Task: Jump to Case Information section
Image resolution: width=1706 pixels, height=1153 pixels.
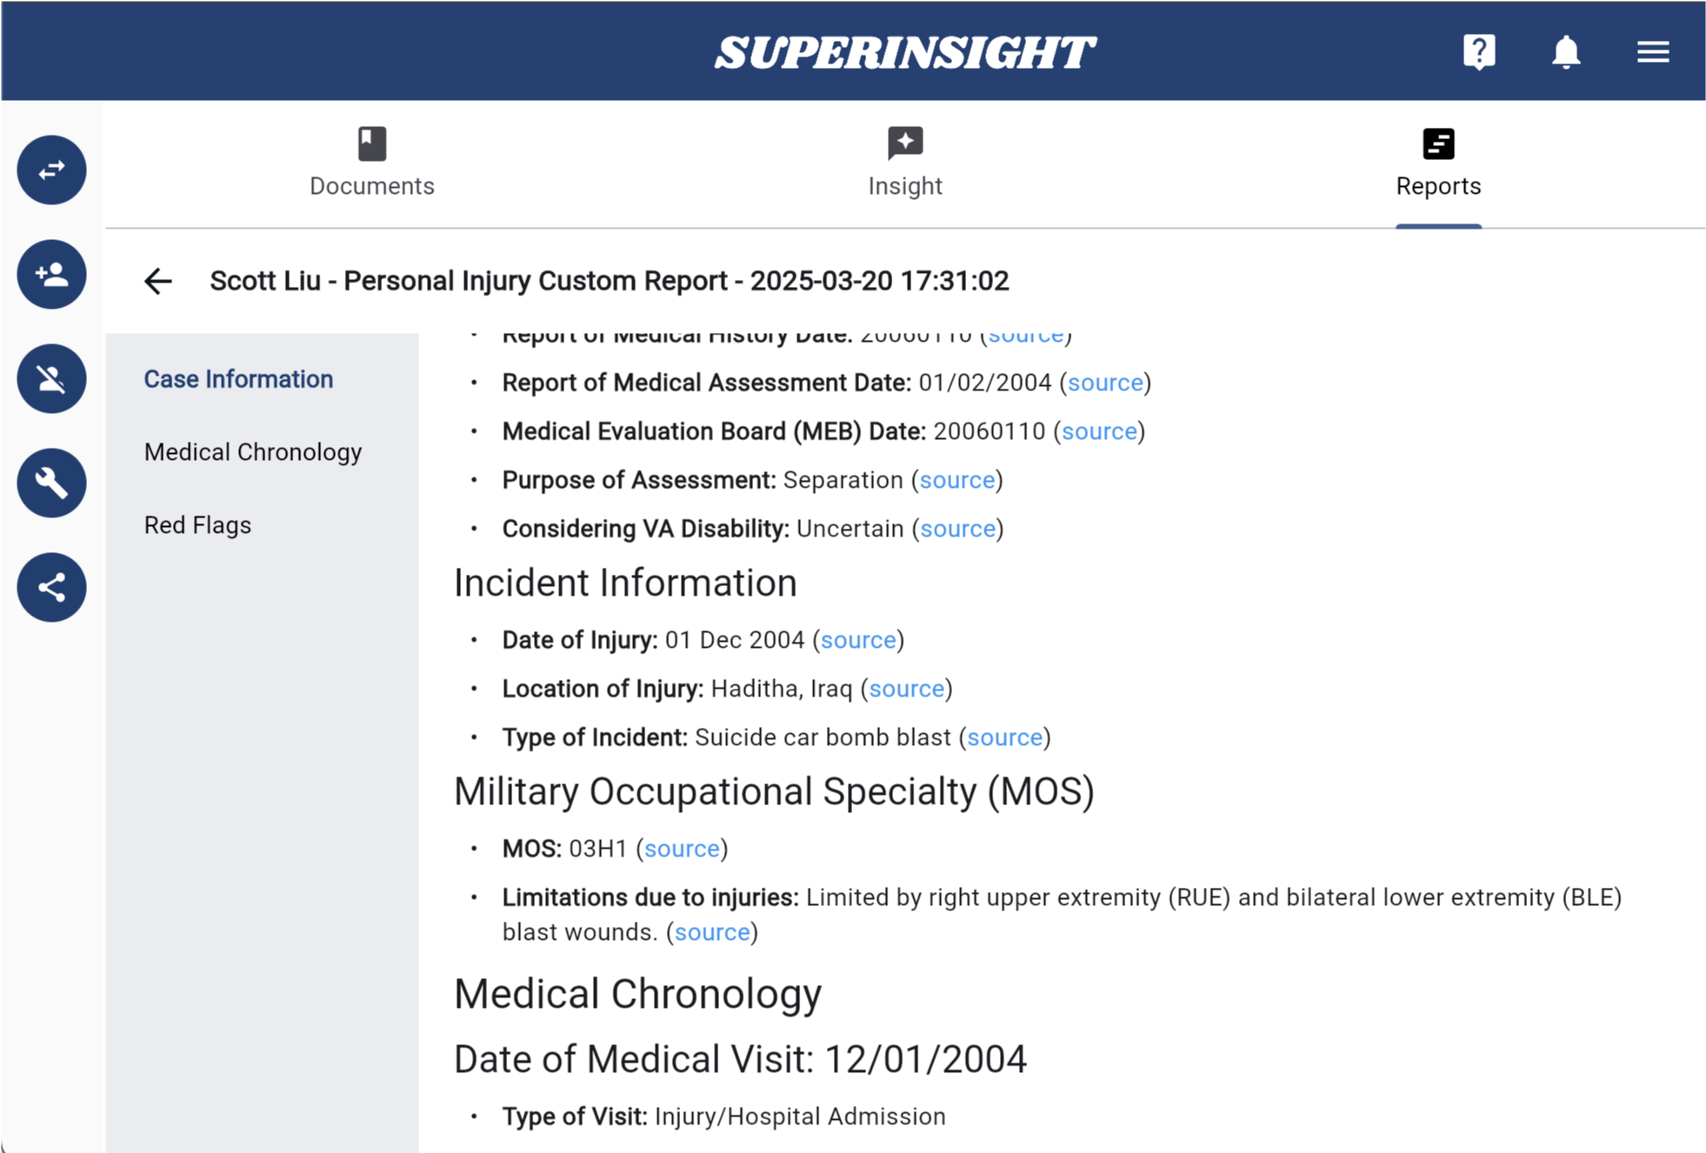Action: tap(238, 379)
